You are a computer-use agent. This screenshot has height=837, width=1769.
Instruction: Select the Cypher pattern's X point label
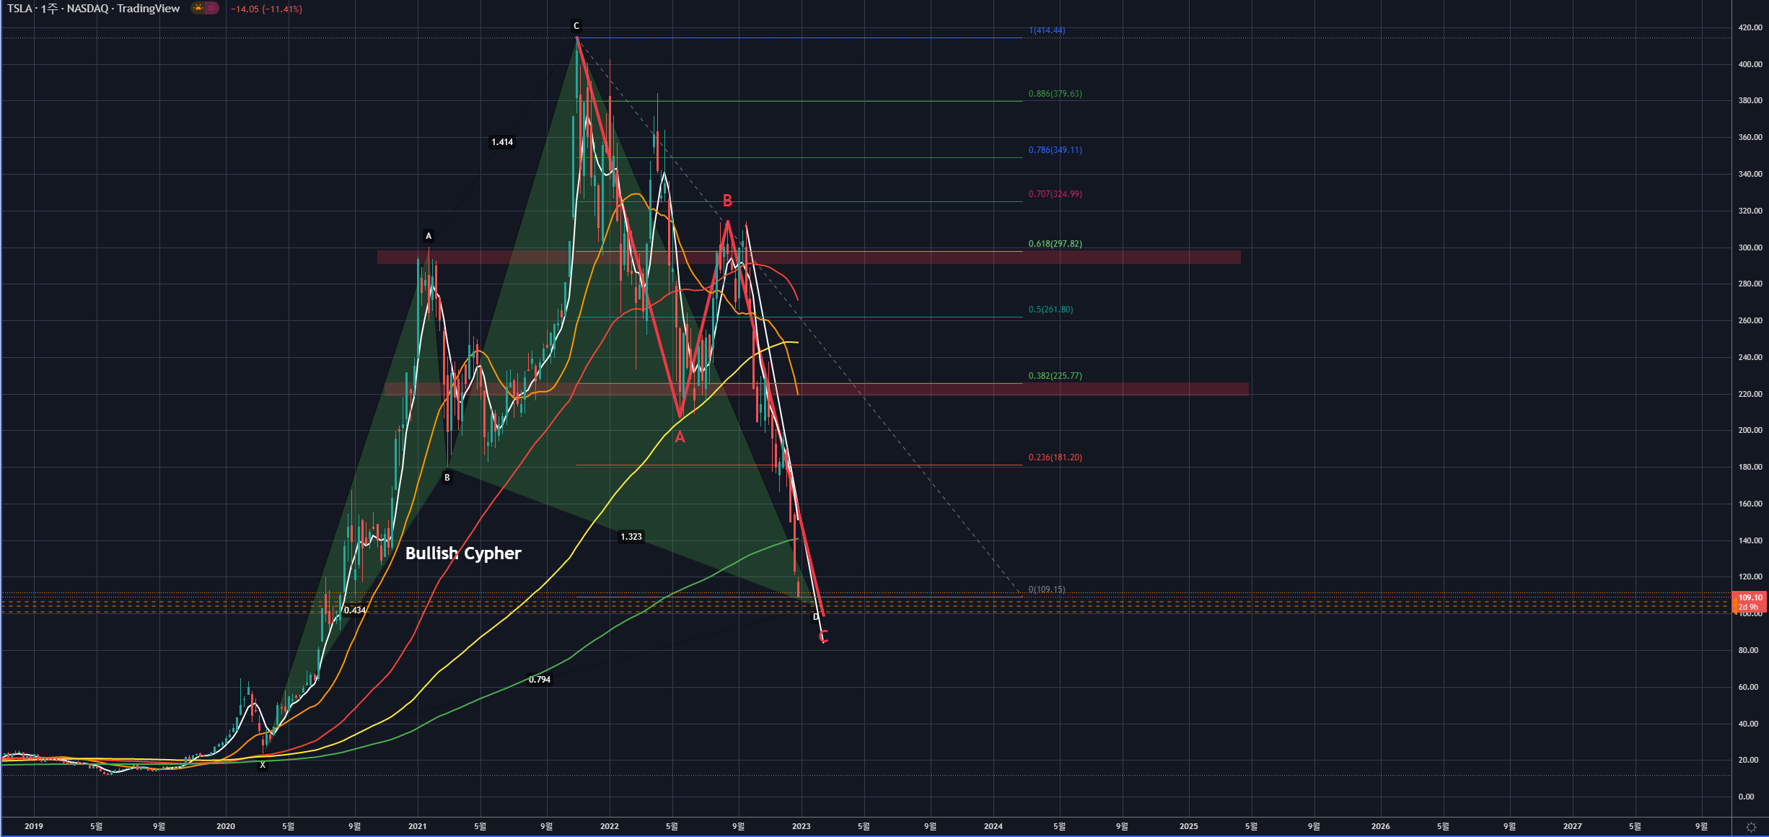(263, 765)
